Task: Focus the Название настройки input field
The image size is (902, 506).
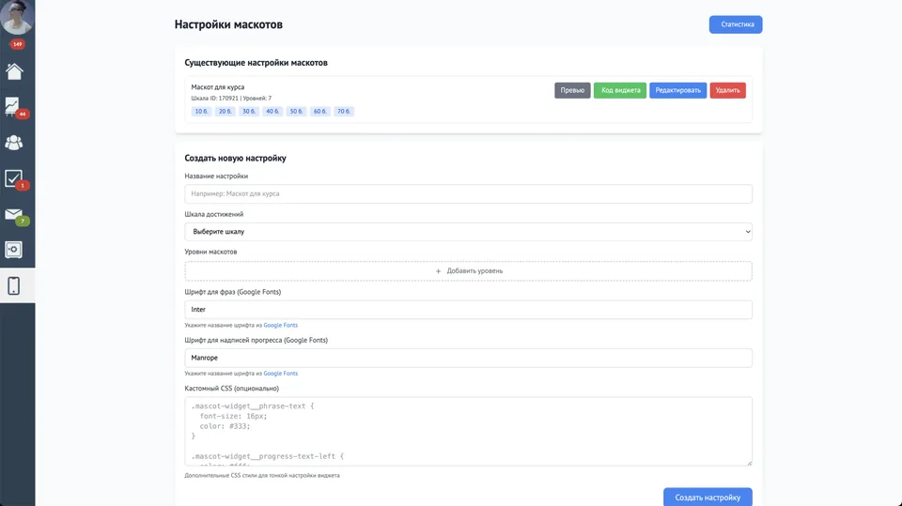Action: pos(468,193)
